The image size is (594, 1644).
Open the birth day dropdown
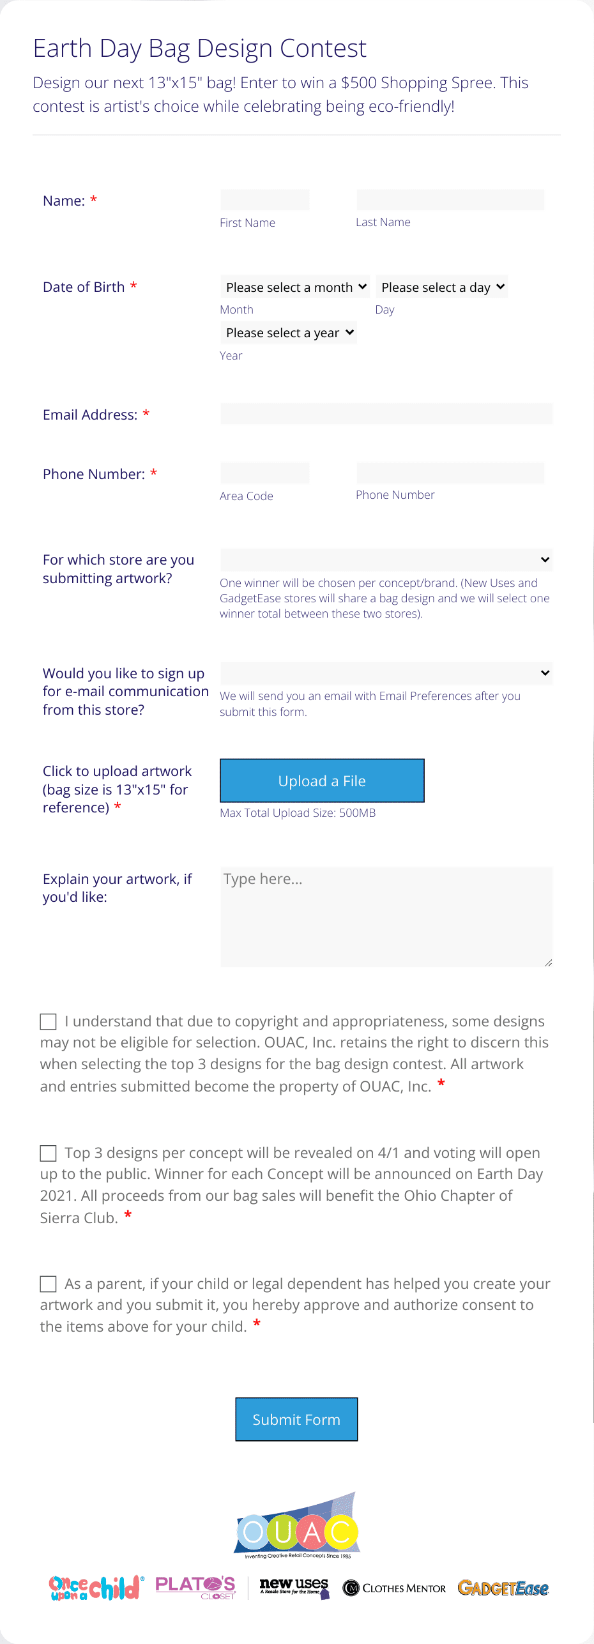pos(442,287)
